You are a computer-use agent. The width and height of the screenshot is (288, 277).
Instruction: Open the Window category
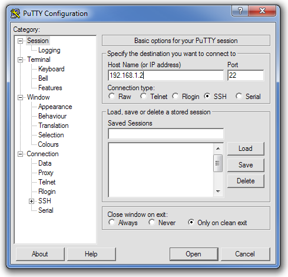click(38, 97)
